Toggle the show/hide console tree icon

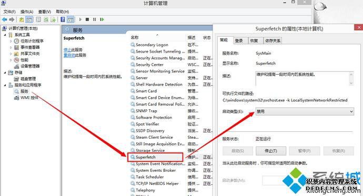[x=29, y=19]
